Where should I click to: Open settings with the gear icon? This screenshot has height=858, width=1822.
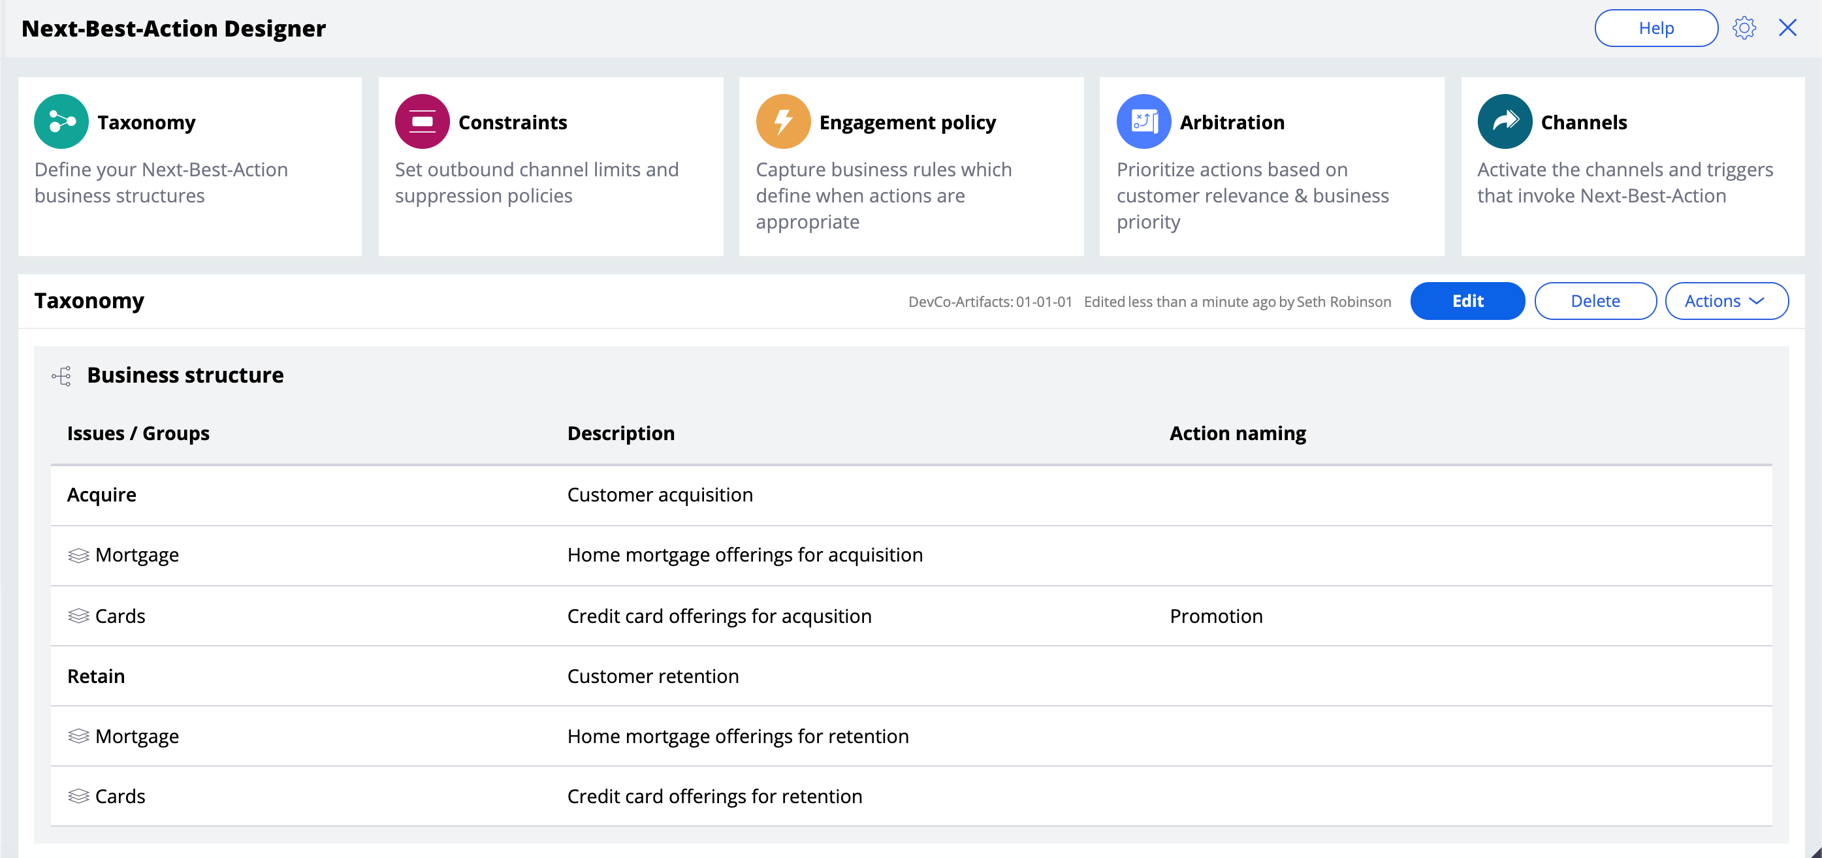[x=1744, y=28]
